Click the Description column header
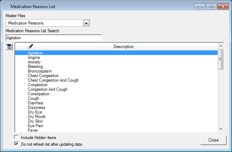232x152 pixels. [123, 47]
